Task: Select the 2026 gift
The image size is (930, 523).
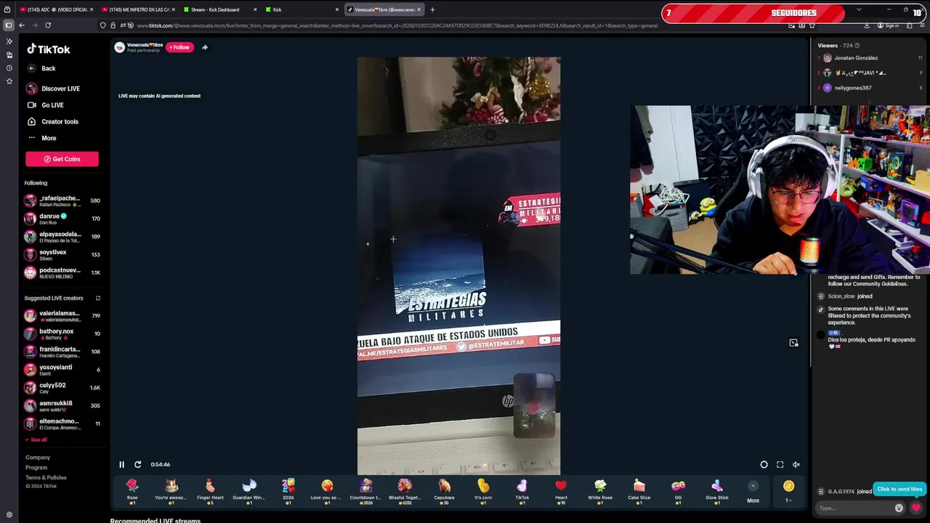Action: (288, 491)
